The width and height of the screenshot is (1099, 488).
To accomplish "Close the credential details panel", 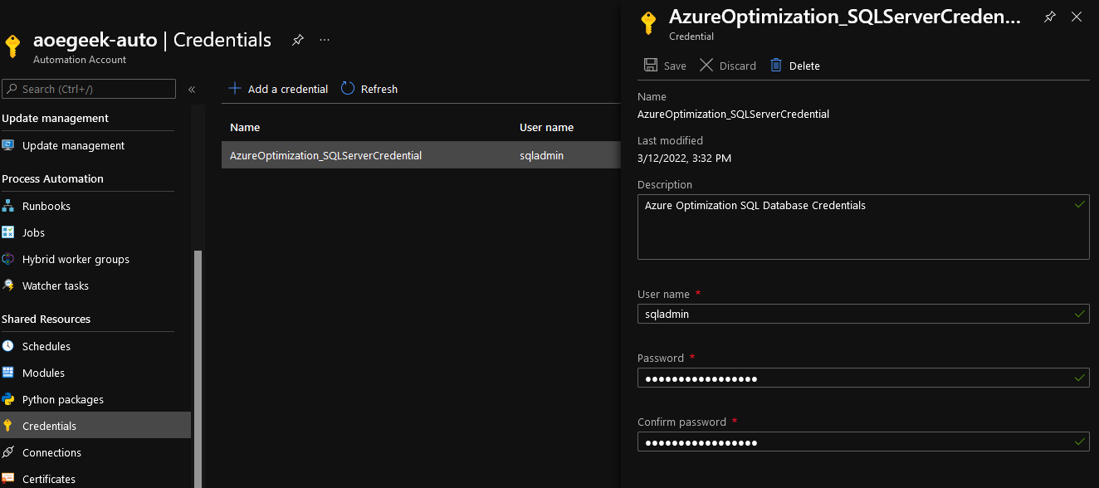I will tap(1077, 17).
